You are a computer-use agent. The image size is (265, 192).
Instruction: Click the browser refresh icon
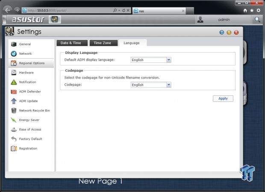tap(124, 10)
